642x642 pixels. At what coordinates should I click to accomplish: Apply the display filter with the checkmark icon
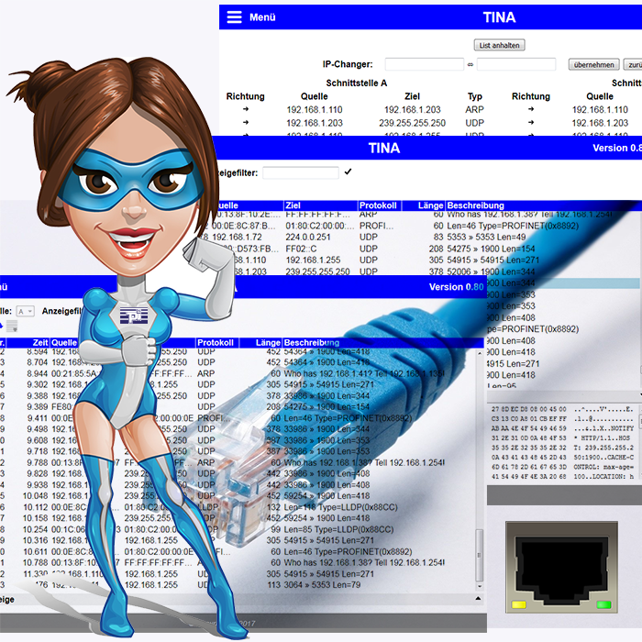pos(348,172)
